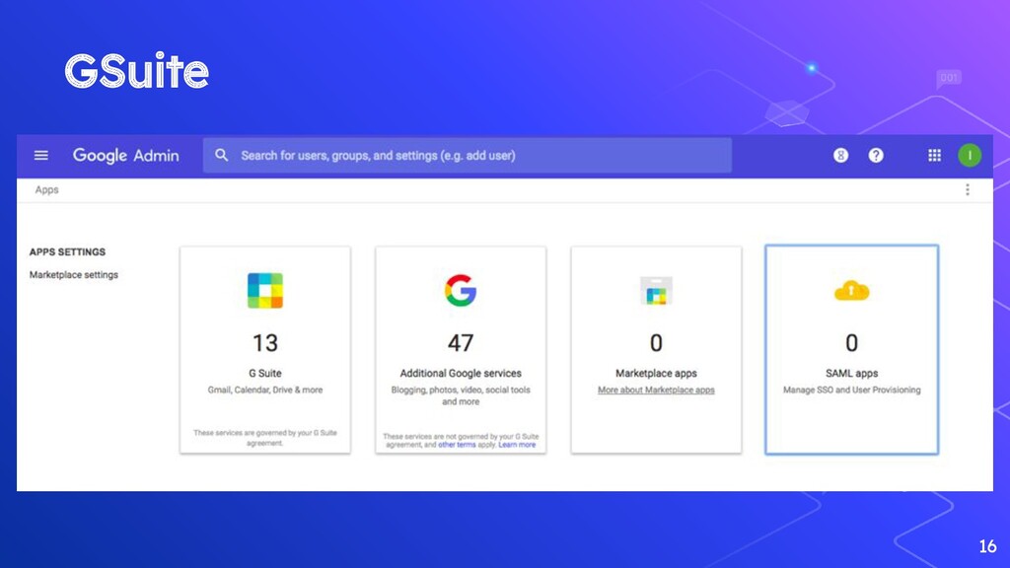The width and height of the screenshot is (1010, 568).
Task: Open the G Suite card title
Action: [265, 373]
